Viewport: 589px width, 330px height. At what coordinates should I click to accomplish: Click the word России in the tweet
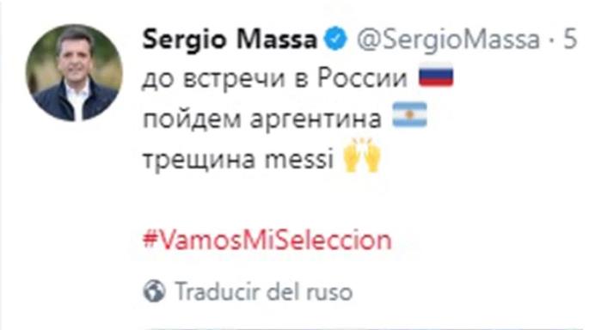[x=363, y=78]
